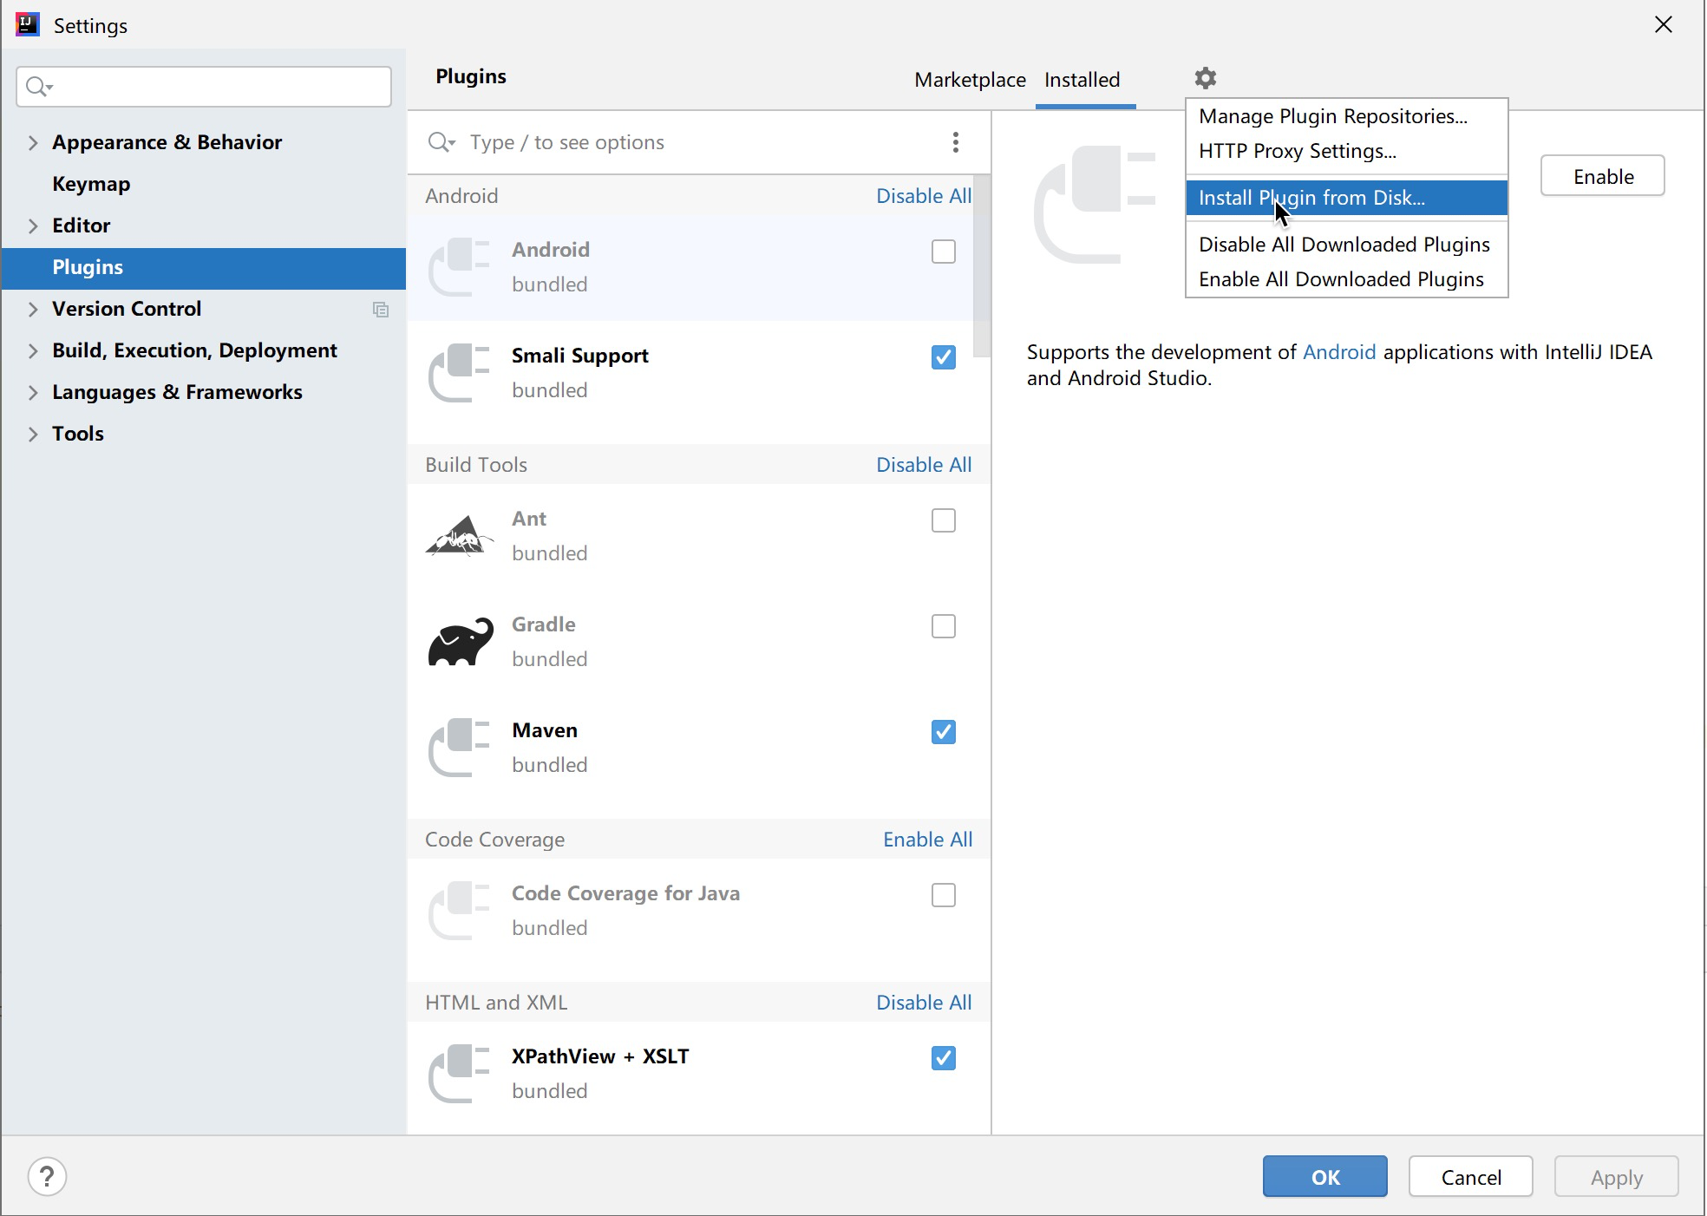Click the Maven plugin plug icon
Screen dimensions: 1707x1216
pos(461,748)
